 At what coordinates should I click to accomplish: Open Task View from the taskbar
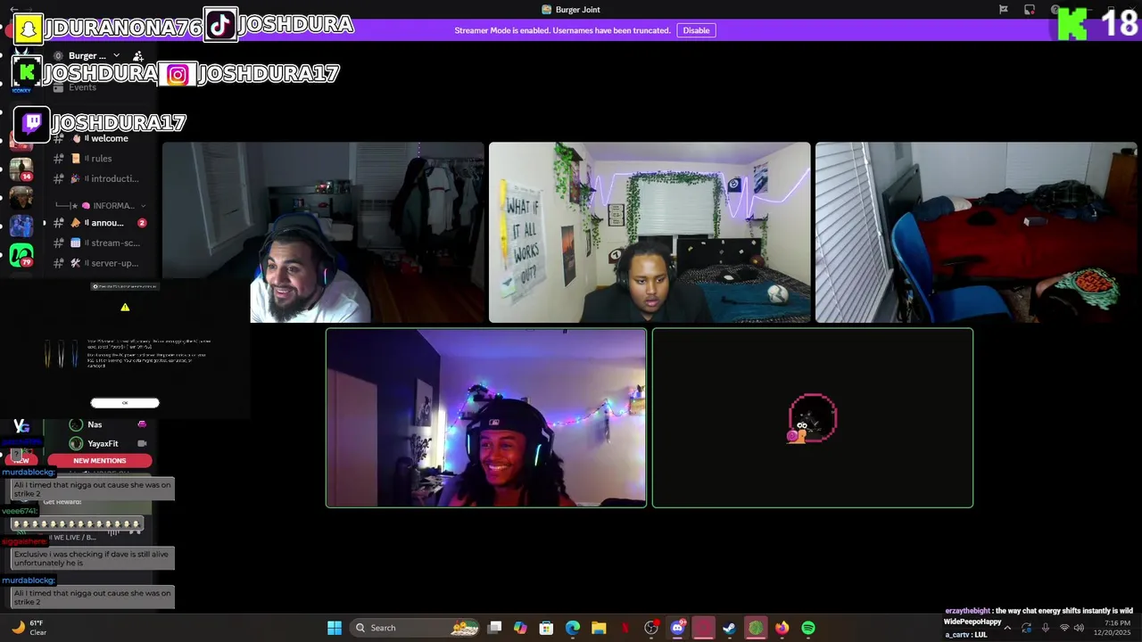click(x=495, y=628)
